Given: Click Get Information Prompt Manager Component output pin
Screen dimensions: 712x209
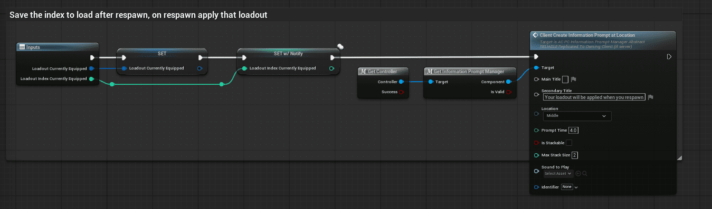Looking at the screenshot, I should point(509,82).
